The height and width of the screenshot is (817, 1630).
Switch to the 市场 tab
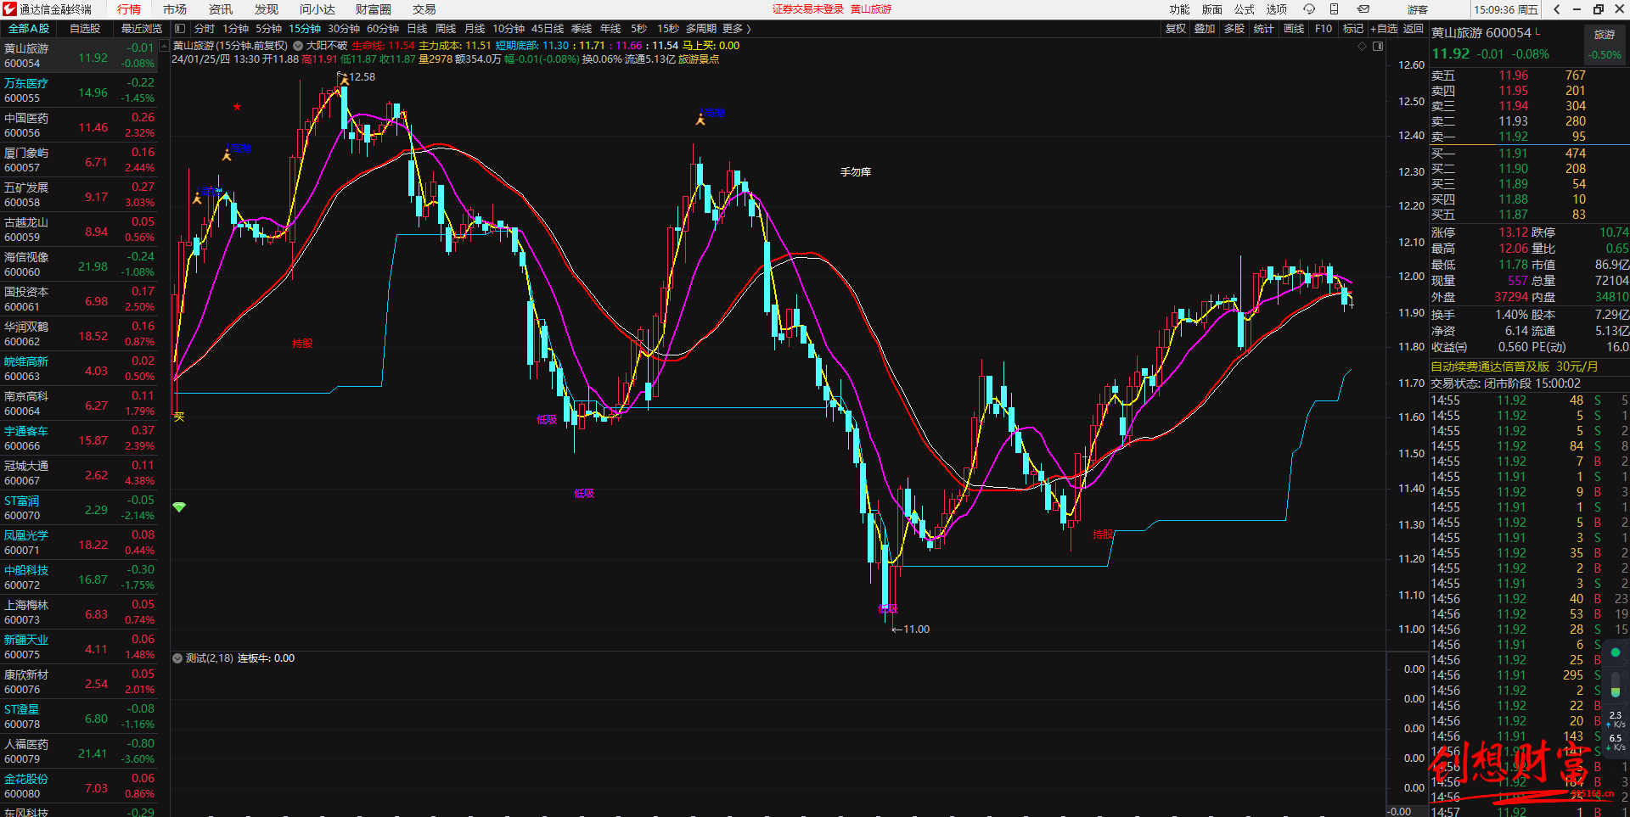coord(175,9)
